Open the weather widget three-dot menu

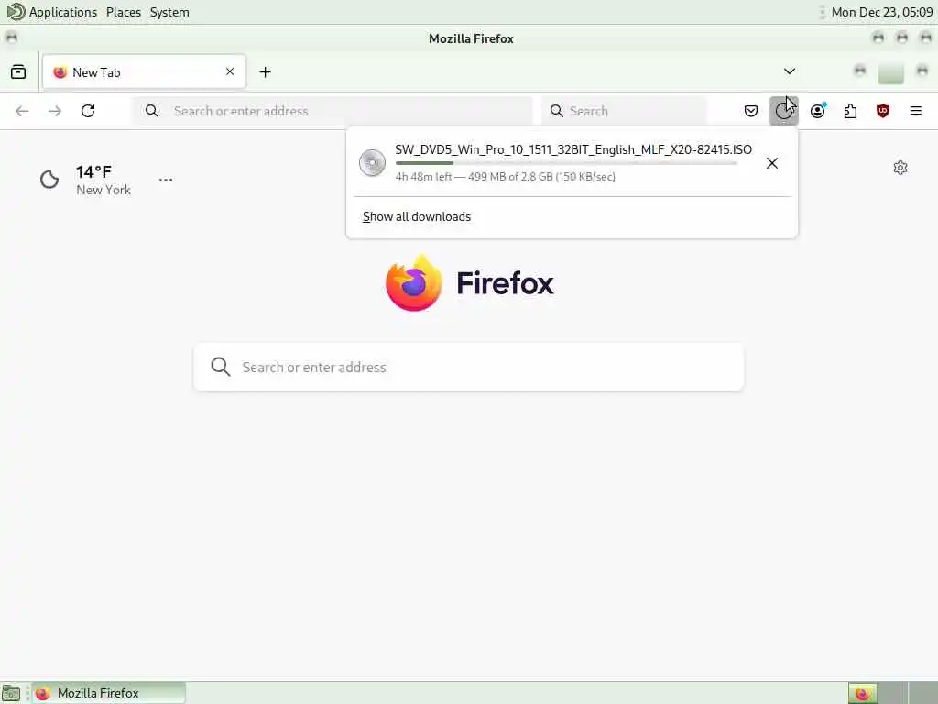coord(166,180)
